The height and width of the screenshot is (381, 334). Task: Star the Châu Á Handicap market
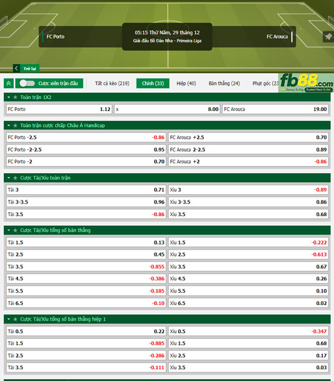pyautogui.click(x=15, y=125)
